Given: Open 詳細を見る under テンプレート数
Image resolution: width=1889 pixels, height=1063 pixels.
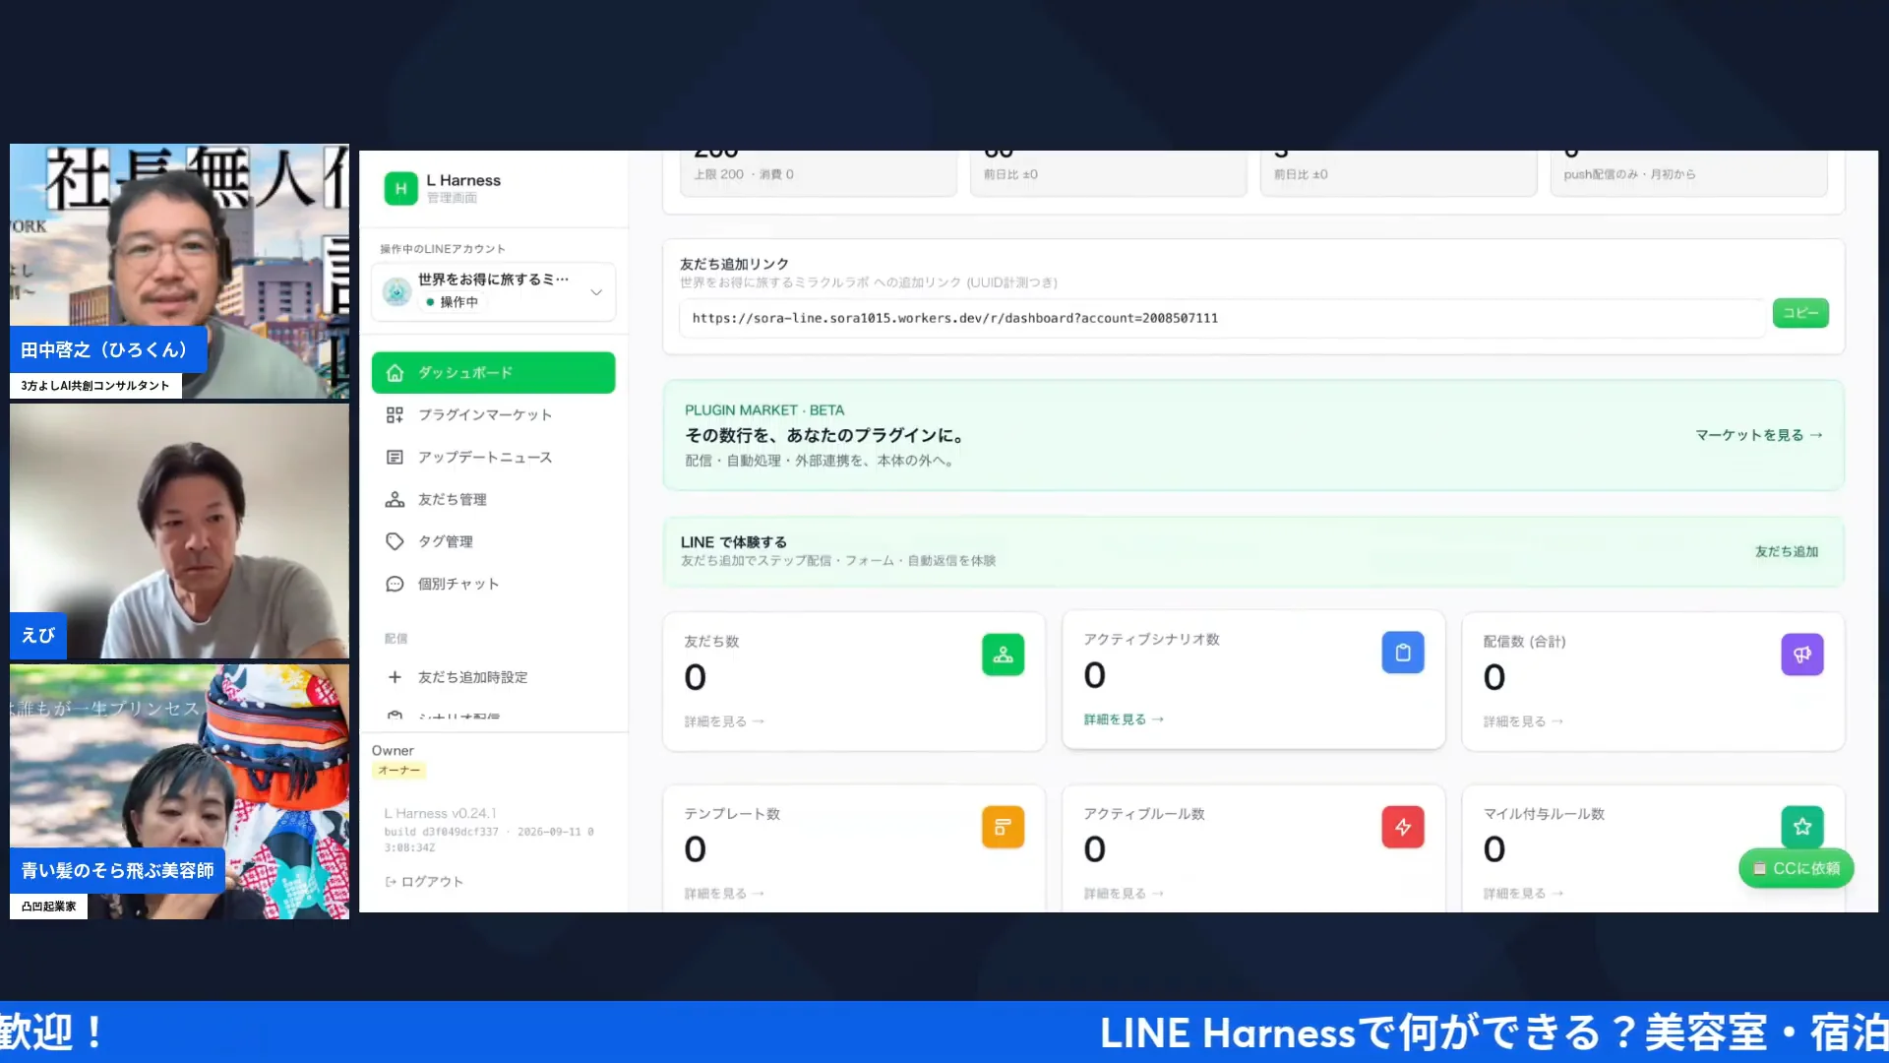Looking at the screenshot, I should [724, 894].
